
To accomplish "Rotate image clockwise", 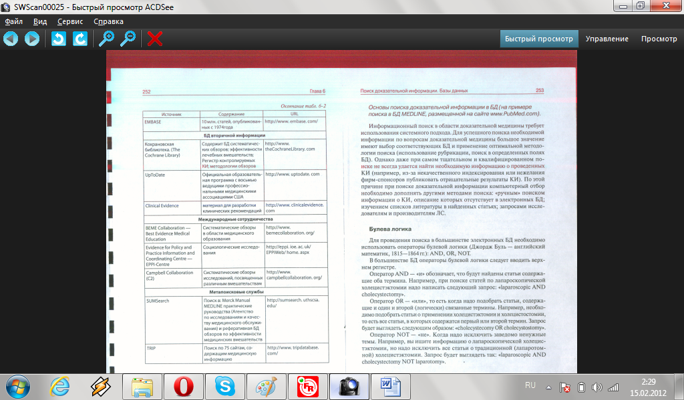I will 80,39.
